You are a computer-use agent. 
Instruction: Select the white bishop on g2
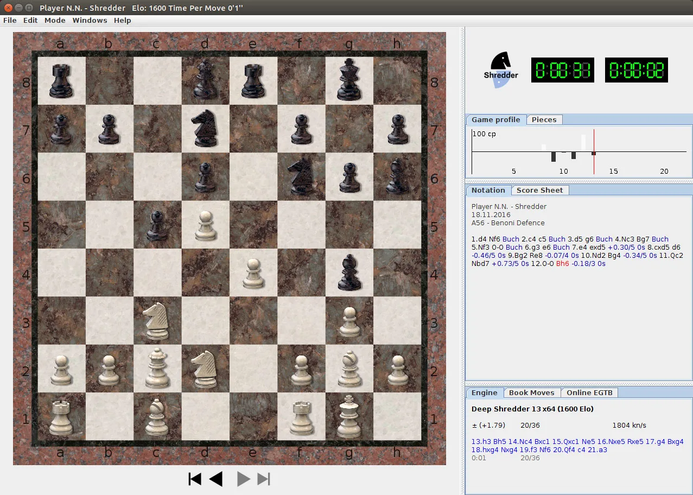[x=349, y=369]
